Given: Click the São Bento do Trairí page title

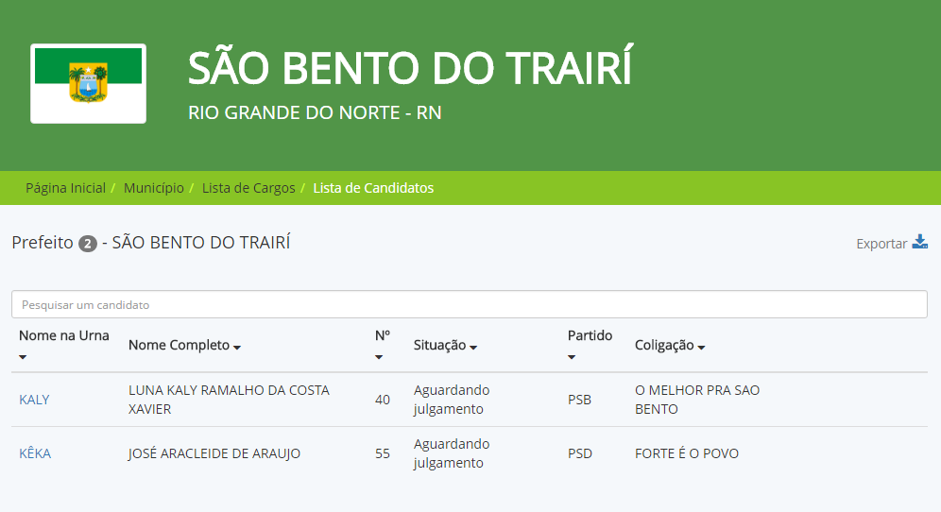Looking at the screenshot, I should click(x=409, y=69).
